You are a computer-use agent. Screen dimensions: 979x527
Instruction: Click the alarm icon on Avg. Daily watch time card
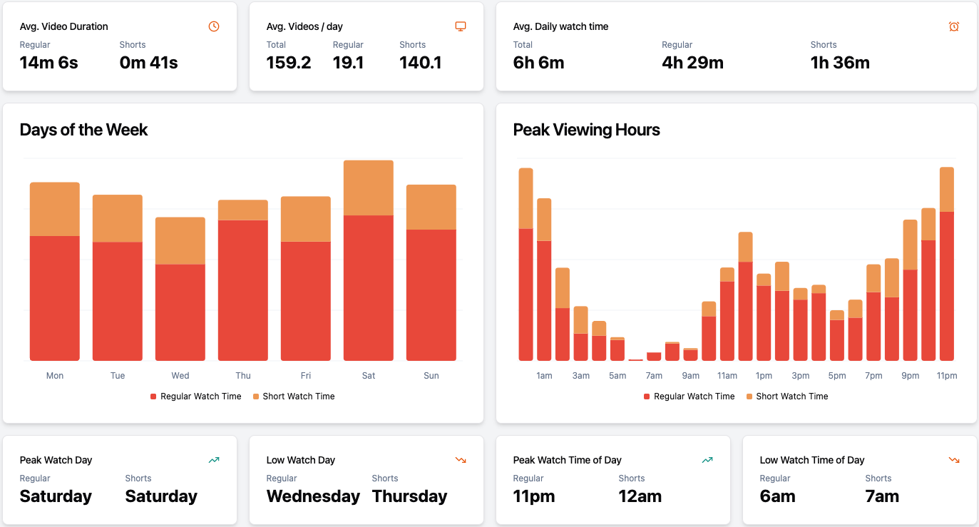pos(953,26)
